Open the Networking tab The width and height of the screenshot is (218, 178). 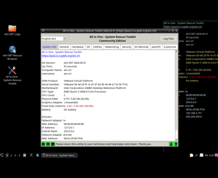[112, 47]
